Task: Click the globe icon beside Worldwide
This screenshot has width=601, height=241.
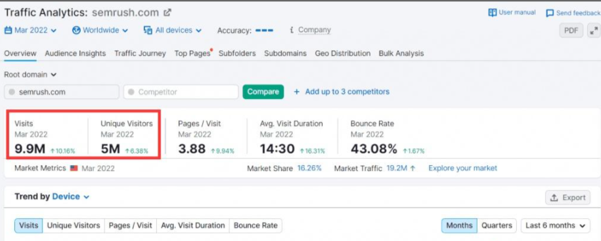Action: pos(76,30)
